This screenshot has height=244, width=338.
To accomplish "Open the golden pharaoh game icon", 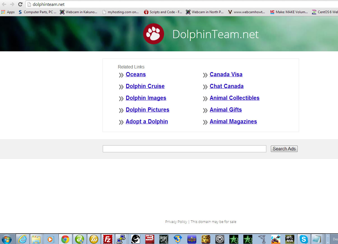I will coord(206,239).
